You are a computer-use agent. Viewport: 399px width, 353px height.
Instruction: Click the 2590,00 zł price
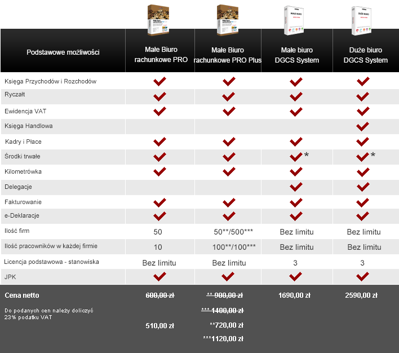pos(361,295)
